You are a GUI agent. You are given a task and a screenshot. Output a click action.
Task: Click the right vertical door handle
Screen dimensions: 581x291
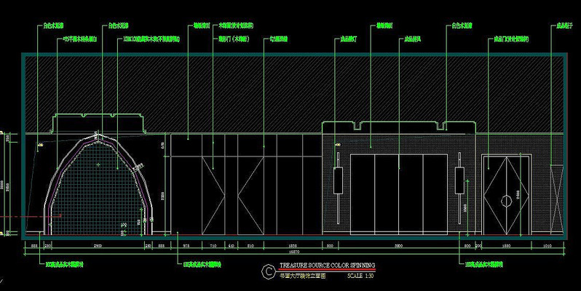click(459, 182)
